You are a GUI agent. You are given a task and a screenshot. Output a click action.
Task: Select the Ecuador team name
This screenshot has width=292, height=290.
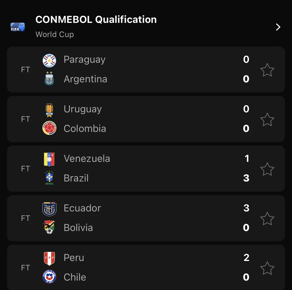tap(82, 208)
